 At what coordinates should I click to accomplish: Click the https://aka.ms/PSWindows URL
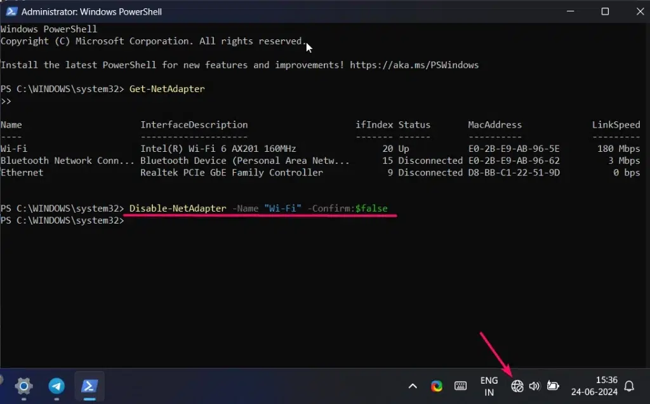pos(414,65)
